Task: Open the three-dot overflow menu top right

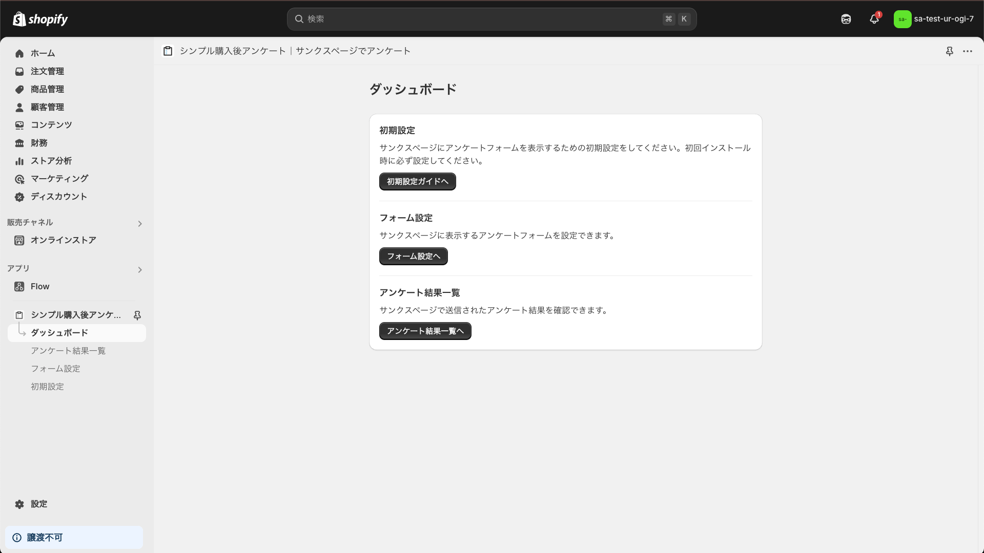Action: 968,51
